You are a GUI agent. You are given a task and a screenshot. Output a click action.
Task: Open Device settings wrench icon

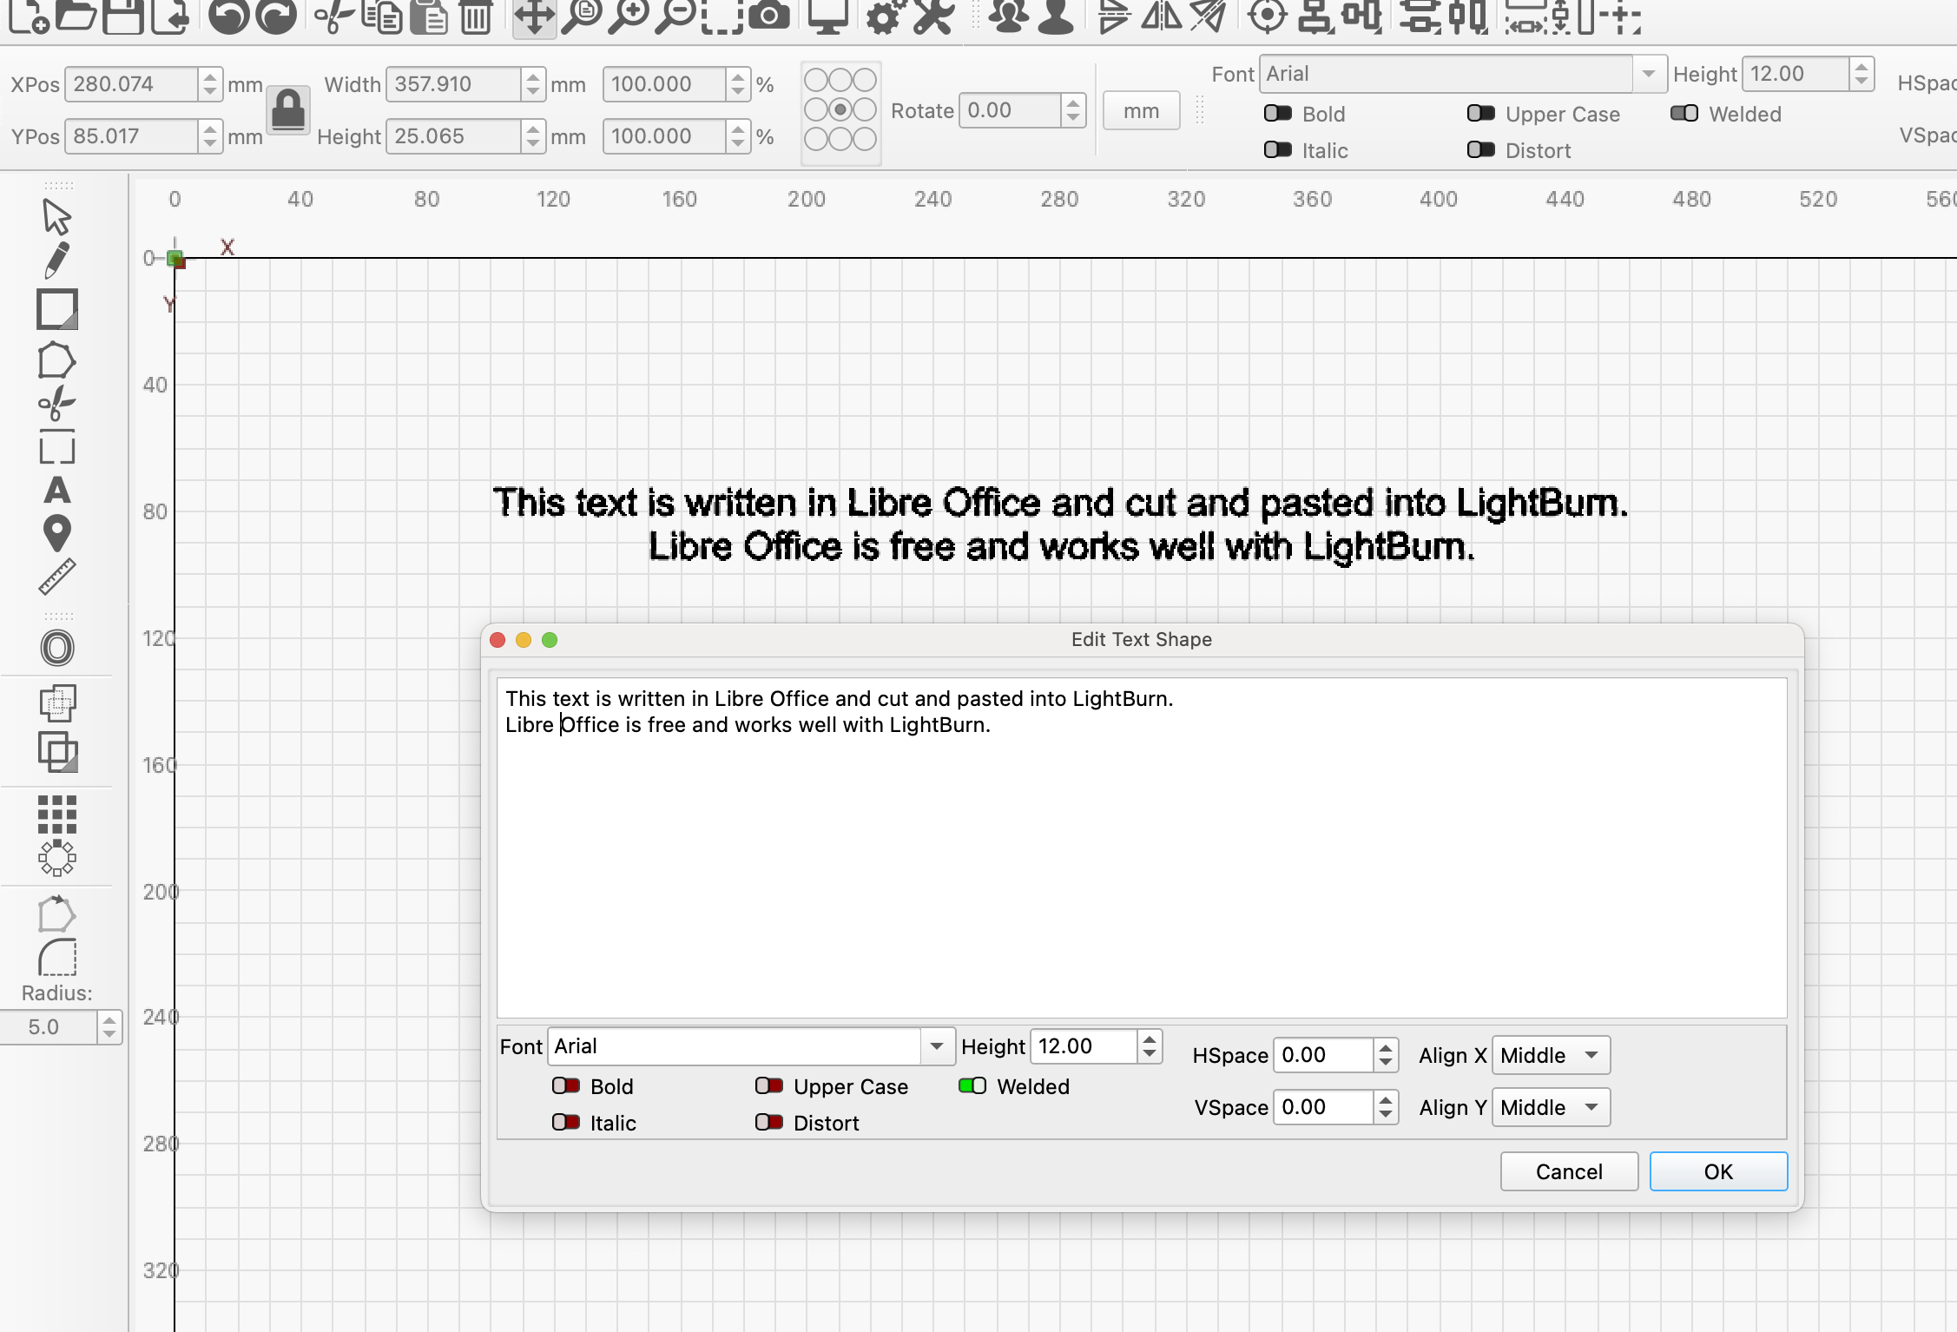click(x=933, y=16)
